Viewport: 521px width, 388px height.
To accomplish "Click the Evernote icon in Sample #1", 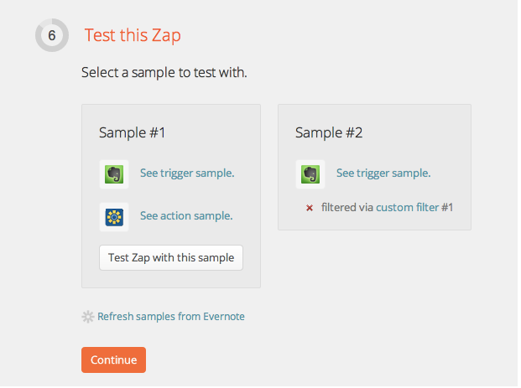I will coord(114,174).
